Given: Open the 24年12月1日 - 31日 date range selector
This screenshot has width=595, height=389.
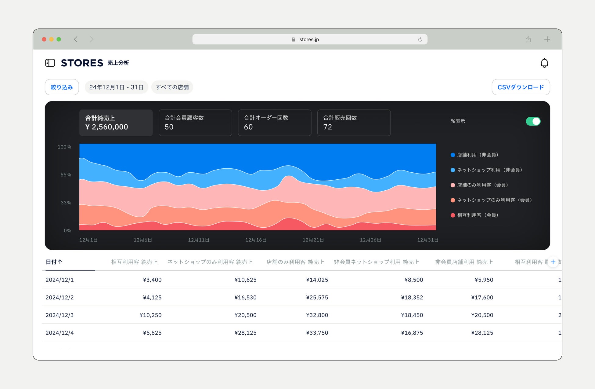Looking at the screenshot, I should coord(116,87).
